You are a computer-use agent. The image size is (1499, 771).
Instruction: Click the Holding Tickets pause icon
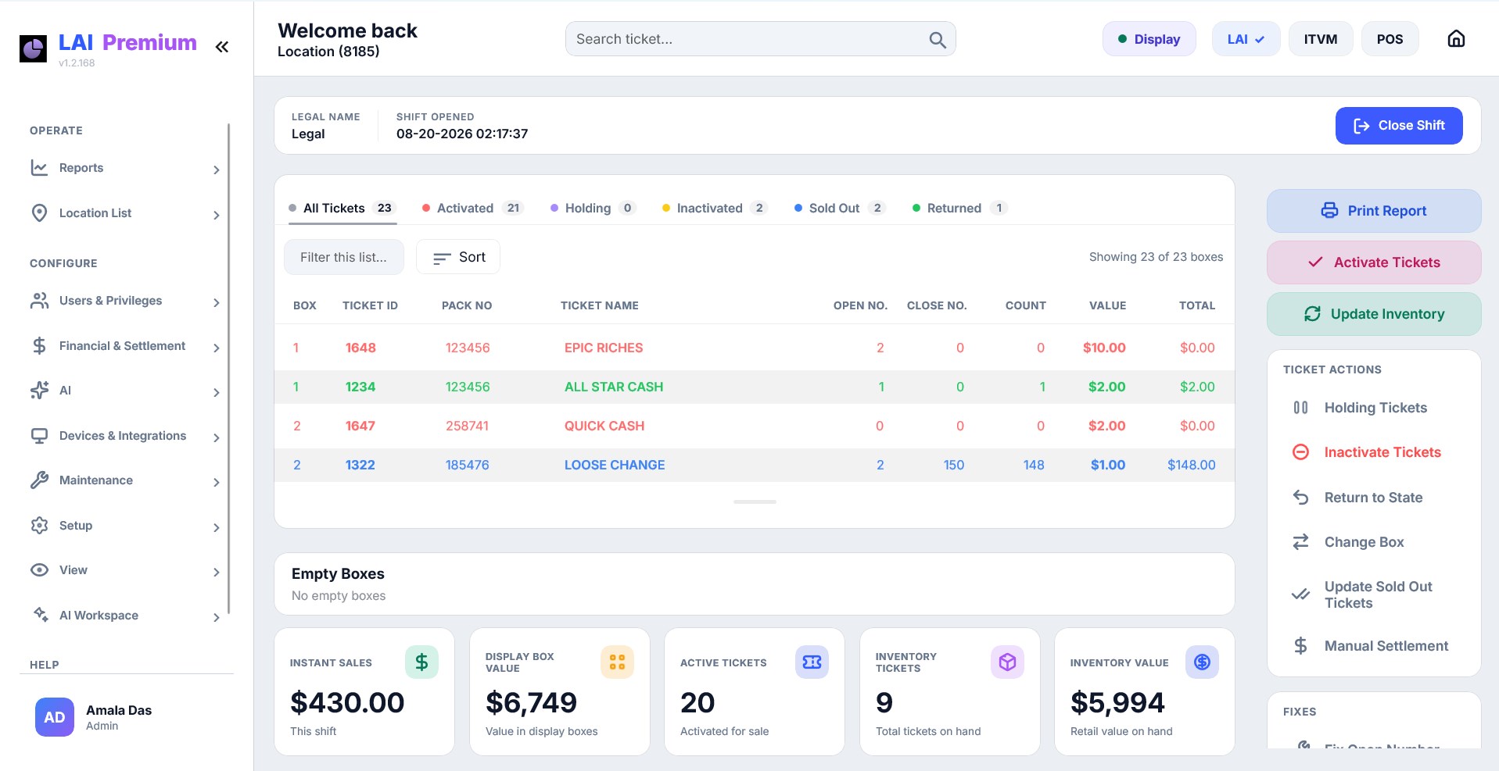(1300, 408)
